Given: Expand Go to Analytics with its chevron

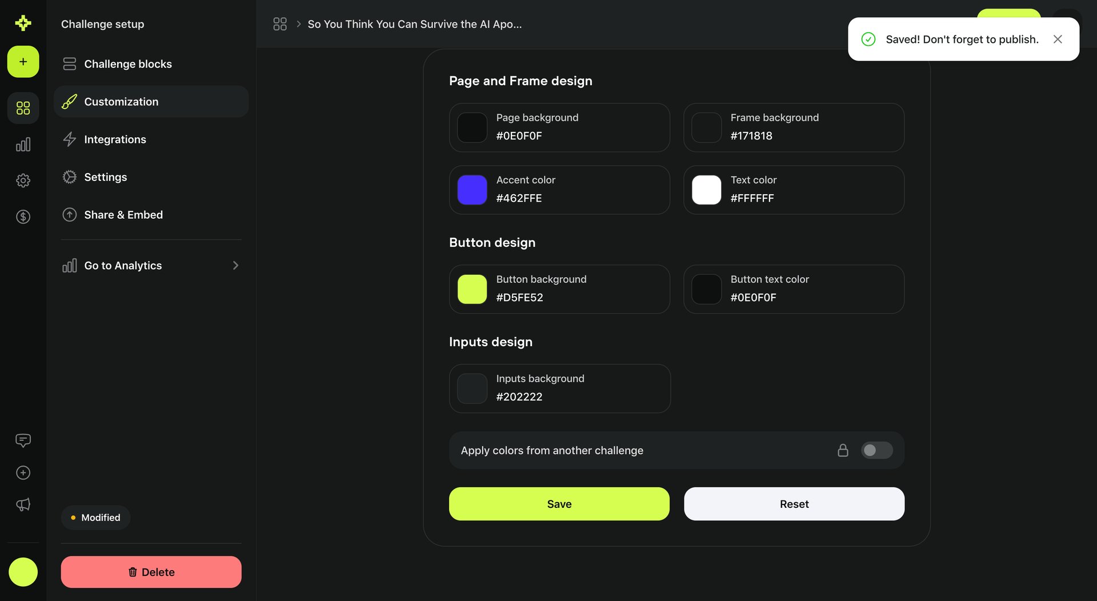Looking at the screenshot, I should (235, 265).
